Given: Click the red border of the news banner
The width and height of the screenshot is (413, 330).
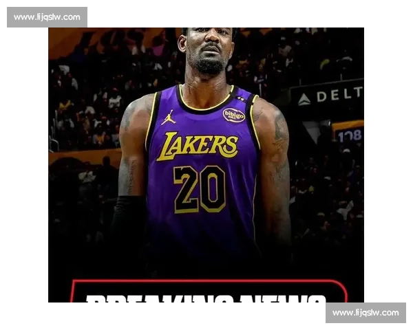Looking at the screenshot, I should 206,282.
